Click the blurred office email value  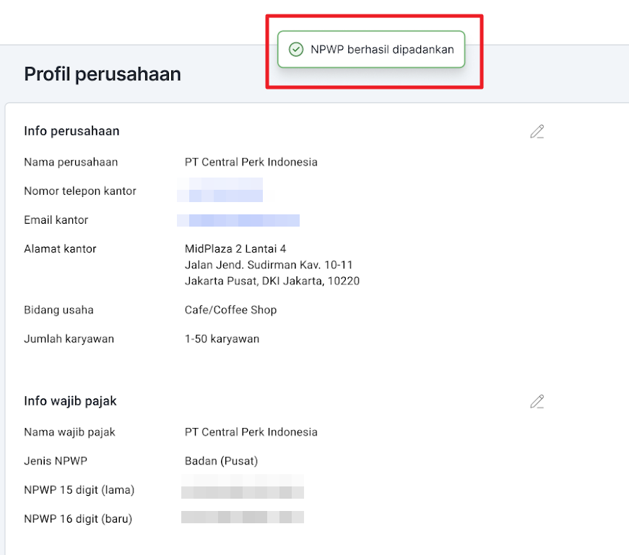[238, 220]
